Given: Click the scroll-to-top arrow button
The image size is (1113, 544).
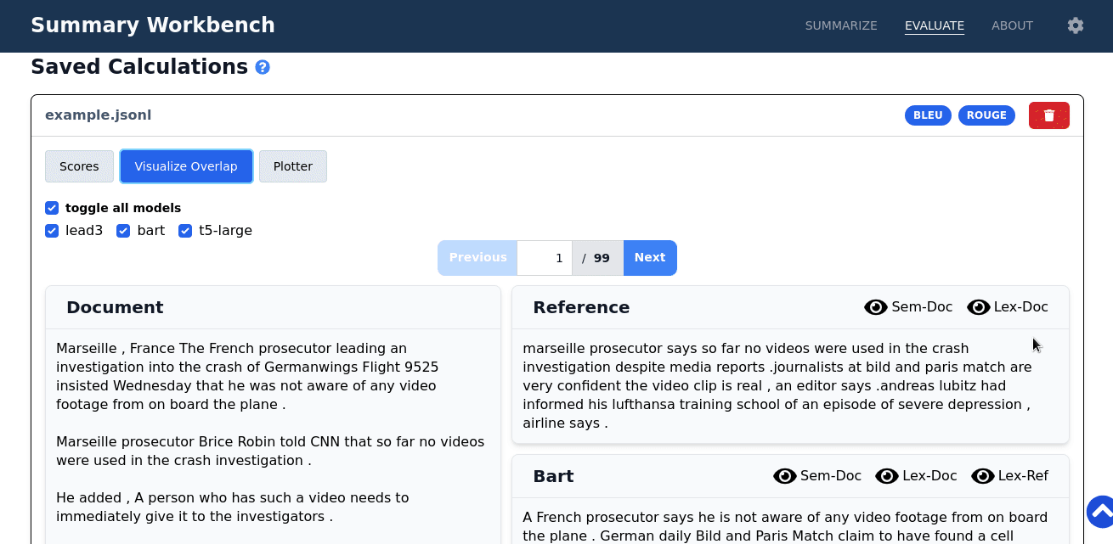Looking at the screenshot, I should (x=1100, y=512).
